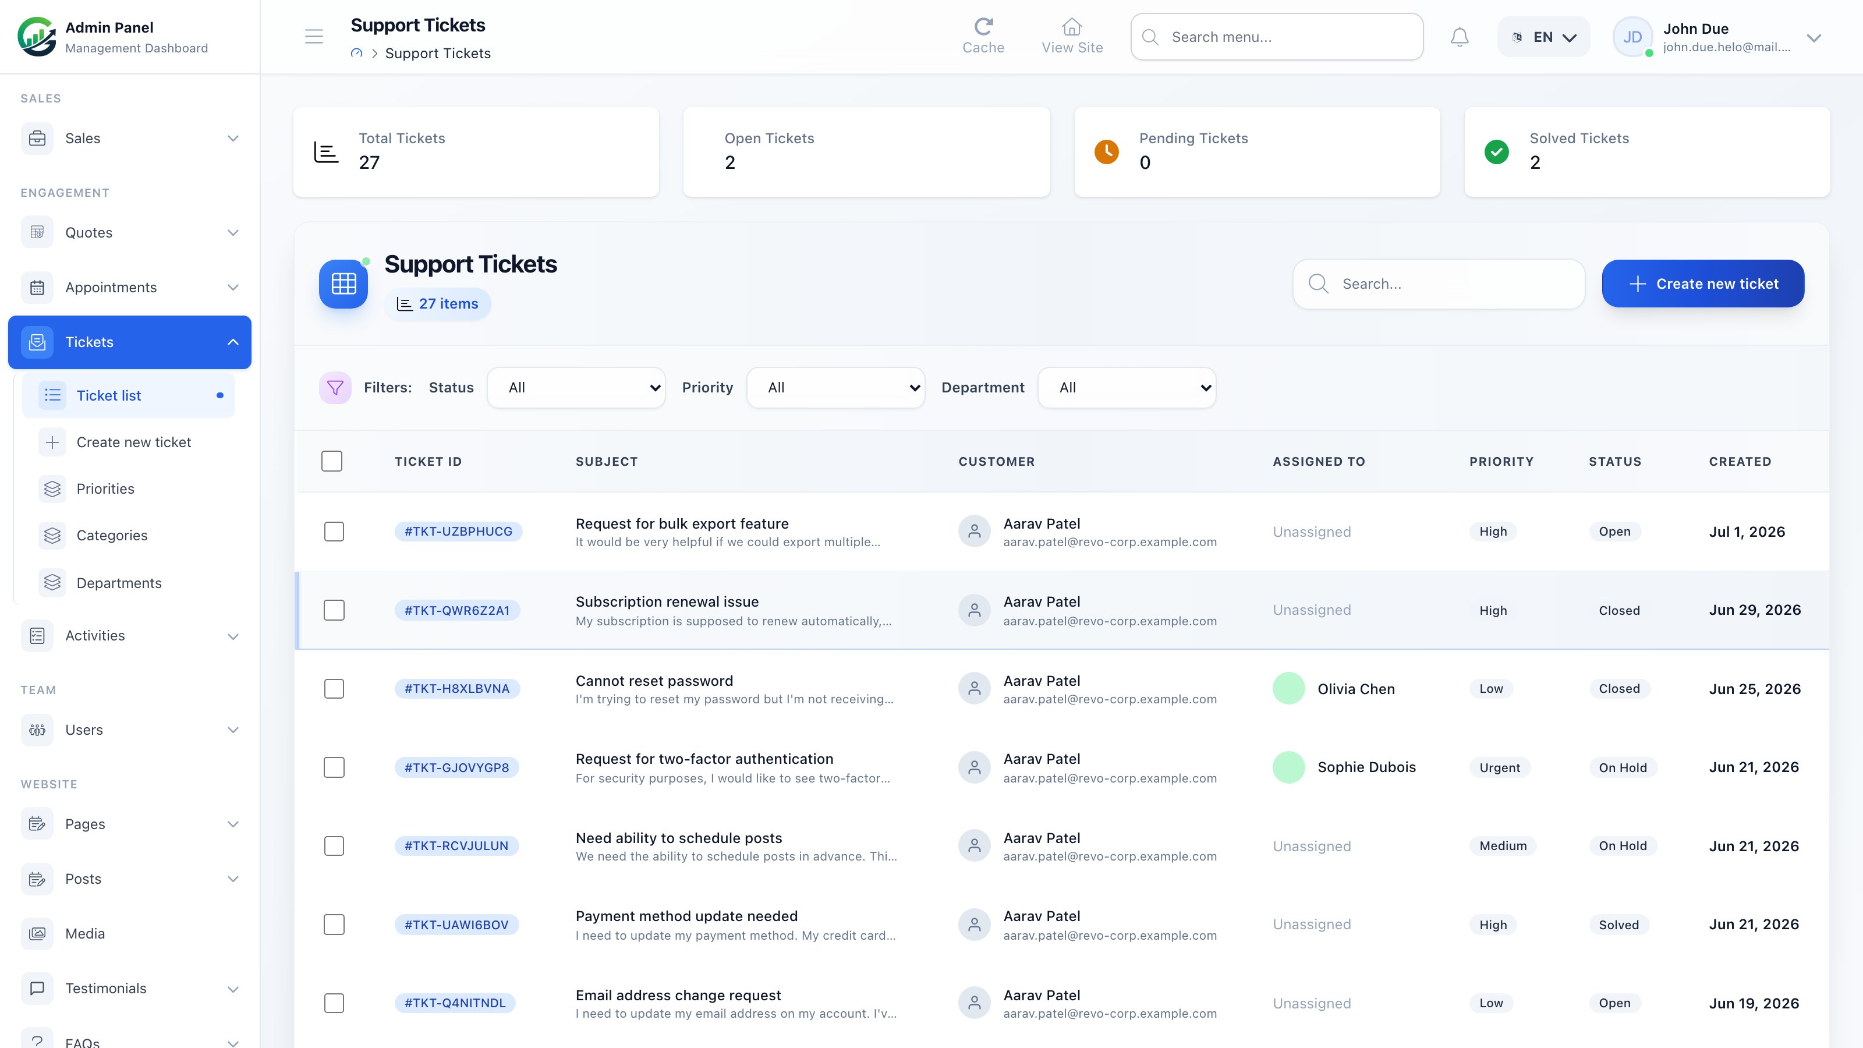This screenshot has width=1863, height=1048.
Task: Click the Solved status badge
Action: coord(1618,925)
